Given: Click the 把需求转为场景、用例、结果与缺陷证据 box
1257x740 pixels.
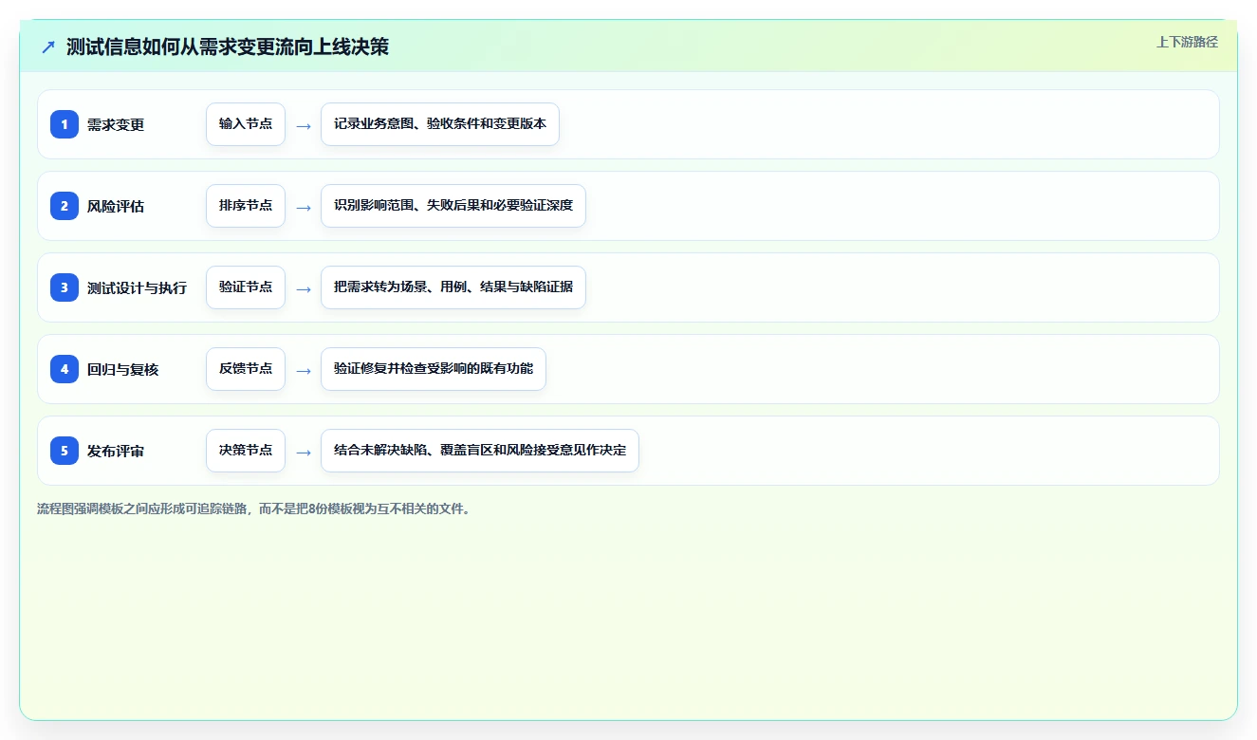Looking at the screenshot, I should pos(453,287).
